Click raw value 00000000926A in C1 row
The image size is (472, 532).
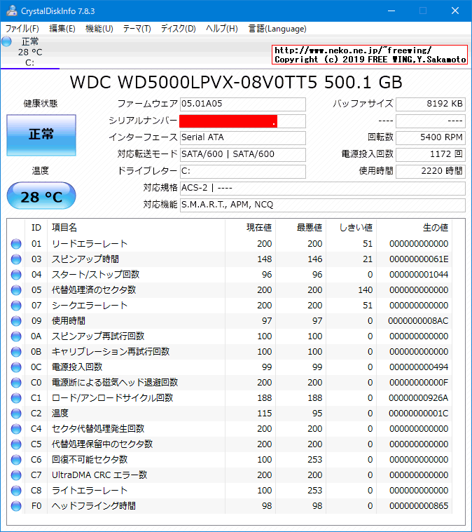tap(418, 398)
